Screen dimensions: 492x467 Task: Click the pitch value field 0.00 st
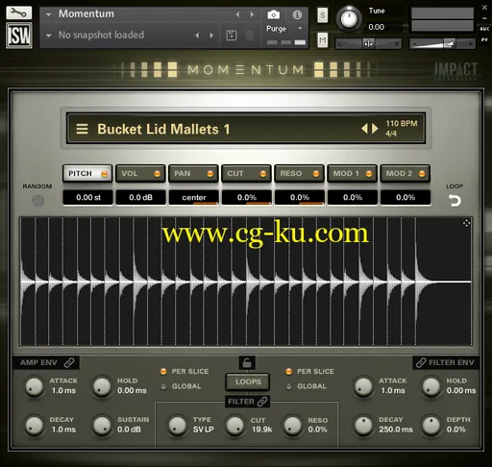coord(87,197)
